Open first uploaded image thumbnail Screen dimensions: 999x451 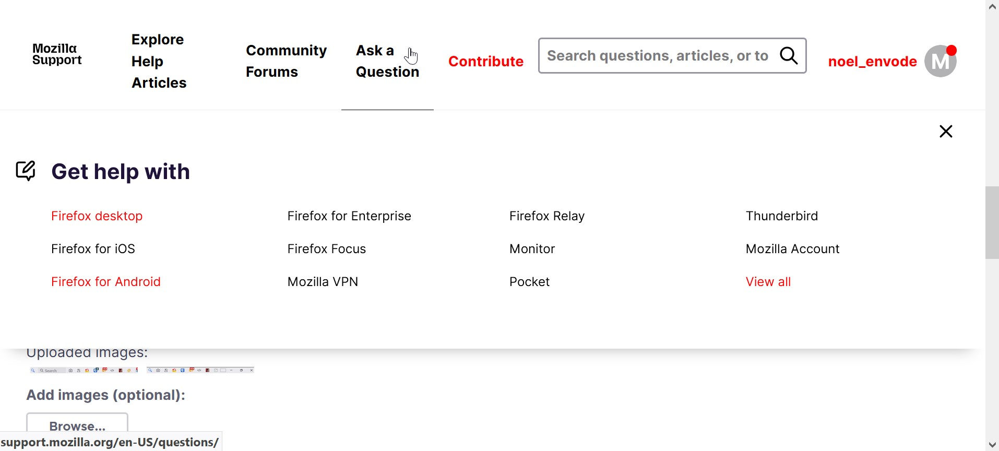pyautogui.click(x=84, y=370)
